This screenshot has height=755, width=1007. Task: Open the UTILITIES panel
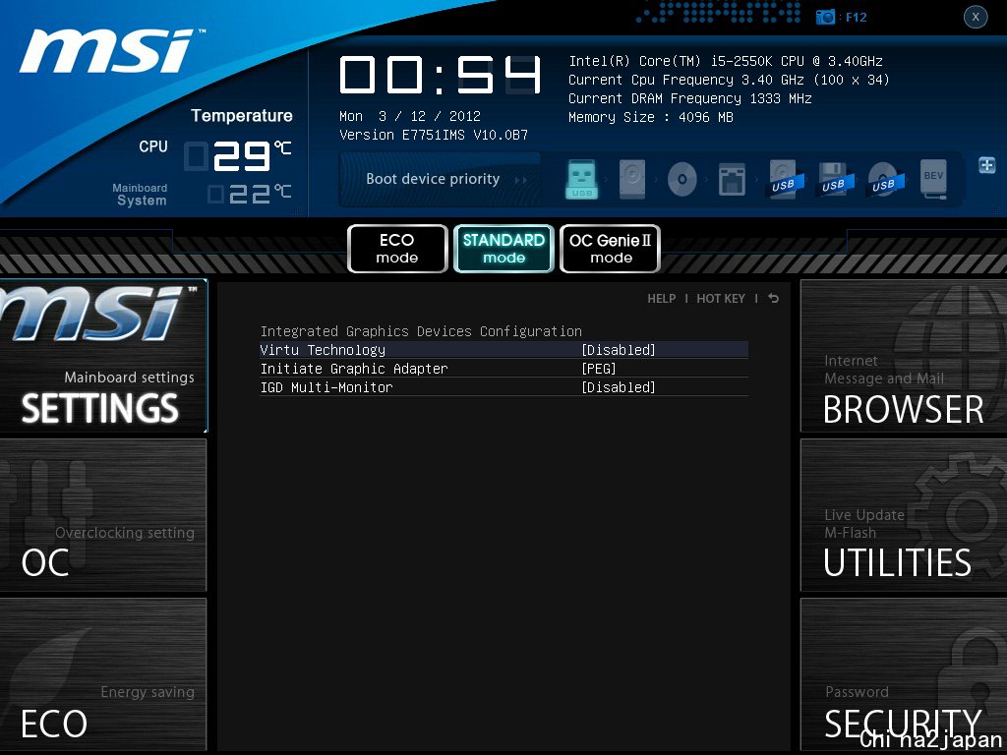pyautogui.click(x=904, y=515)
